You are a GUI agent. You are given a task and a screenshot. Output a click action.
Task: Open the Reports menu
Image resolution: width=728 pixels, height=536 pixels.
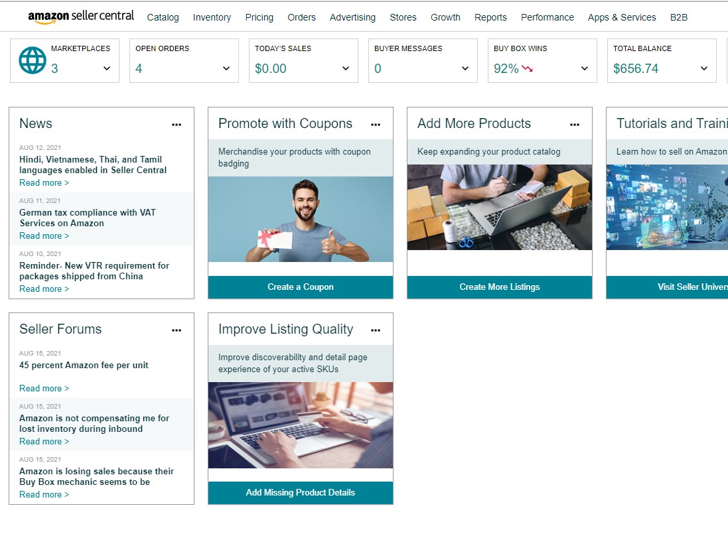[490, 17]
